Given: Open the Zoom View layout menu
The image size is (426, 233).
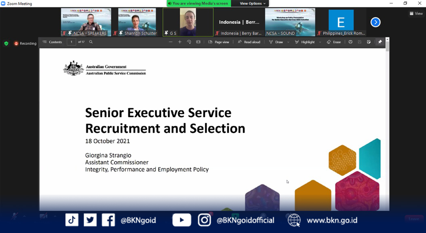Looking at the screenshot, I should tap(416, 13).
